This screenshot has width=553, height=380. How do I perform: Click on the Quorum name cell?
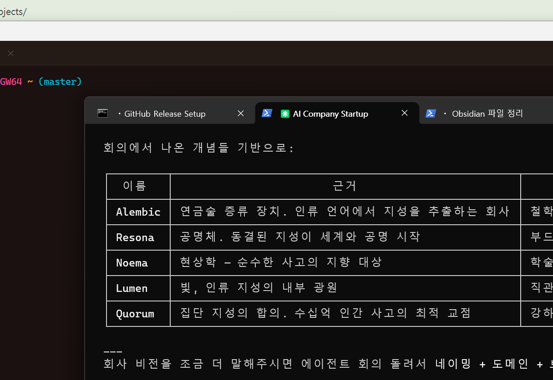click(135, 314)
